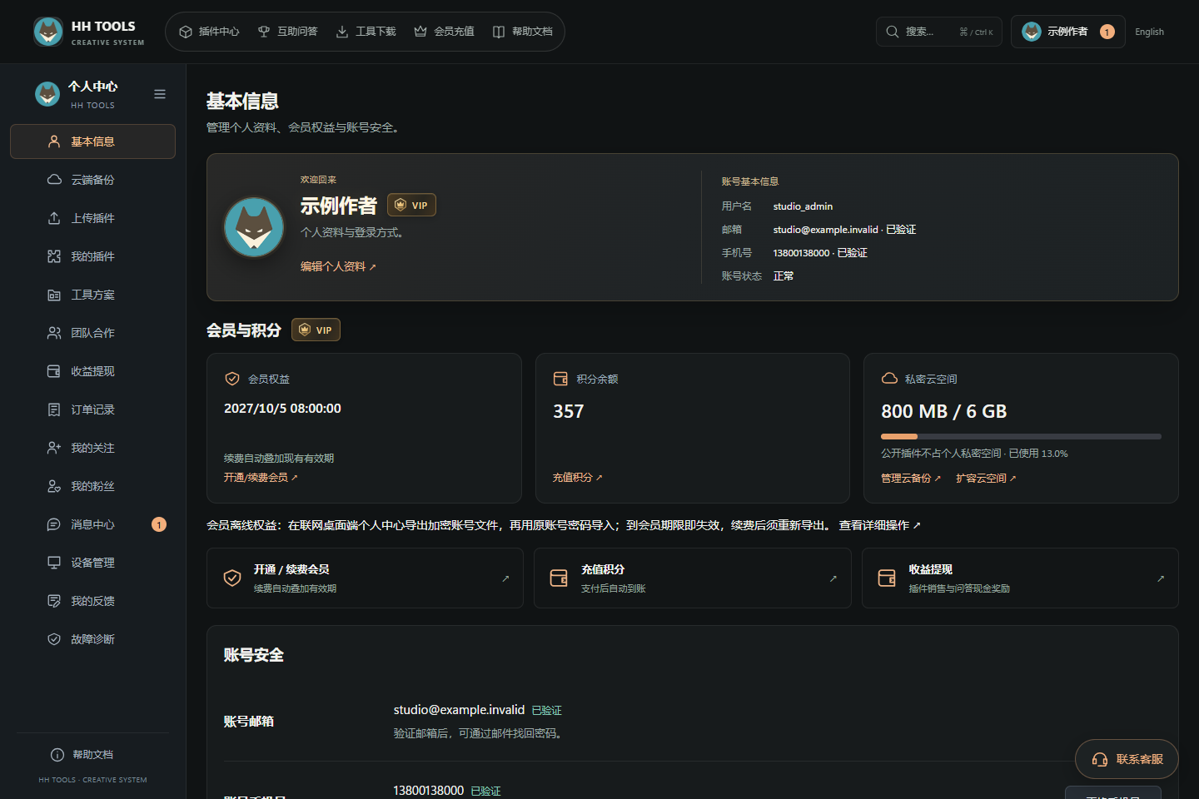
Task: Open 帮助文档 in the top navigation
Action: point(522,32)
